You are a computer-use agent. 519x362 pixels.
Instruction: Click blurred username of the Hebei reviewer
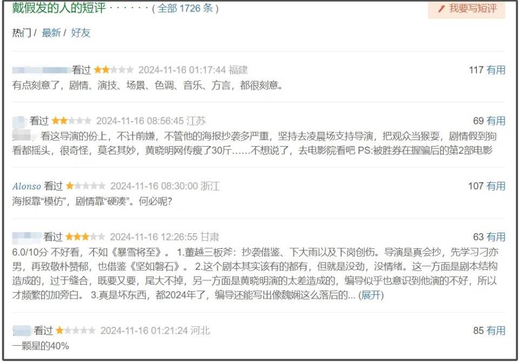point(22,330)
